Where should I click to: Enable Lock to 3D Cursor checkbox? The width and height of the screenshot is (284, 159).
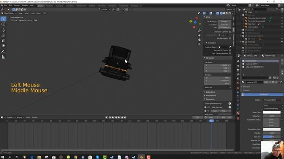230,50
